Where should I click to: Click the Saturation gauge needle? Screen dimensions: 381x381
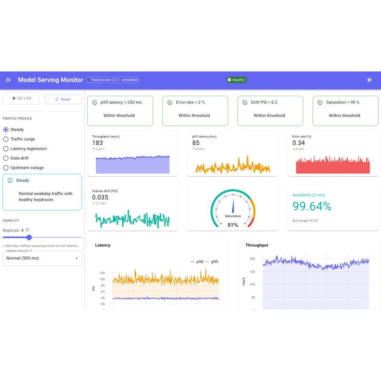233,206
